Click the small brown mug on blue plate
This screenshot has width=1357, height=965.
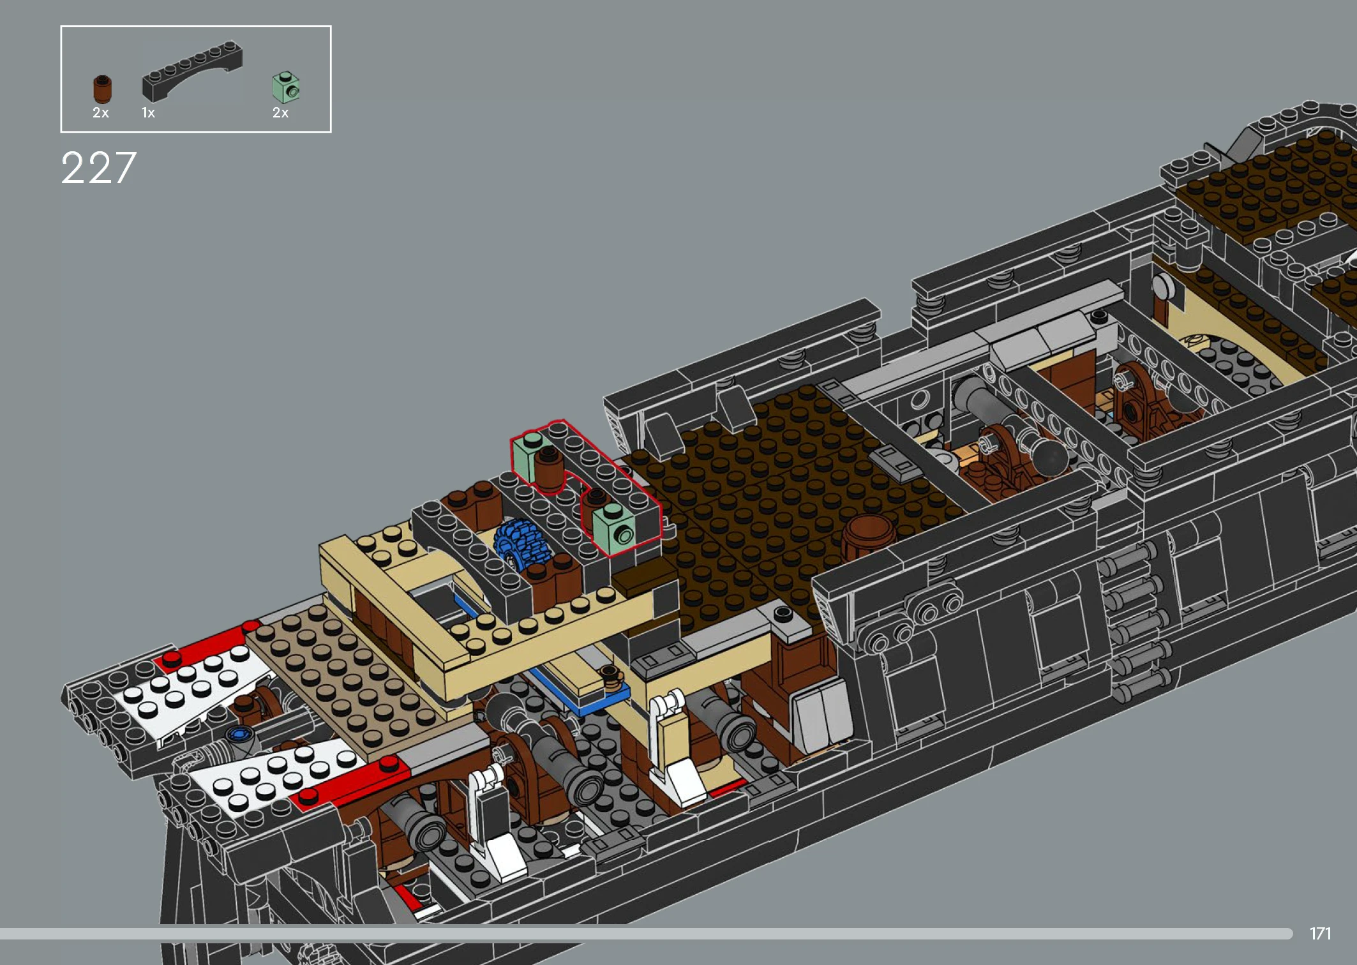pyautogui.click(x=611, y=675)
